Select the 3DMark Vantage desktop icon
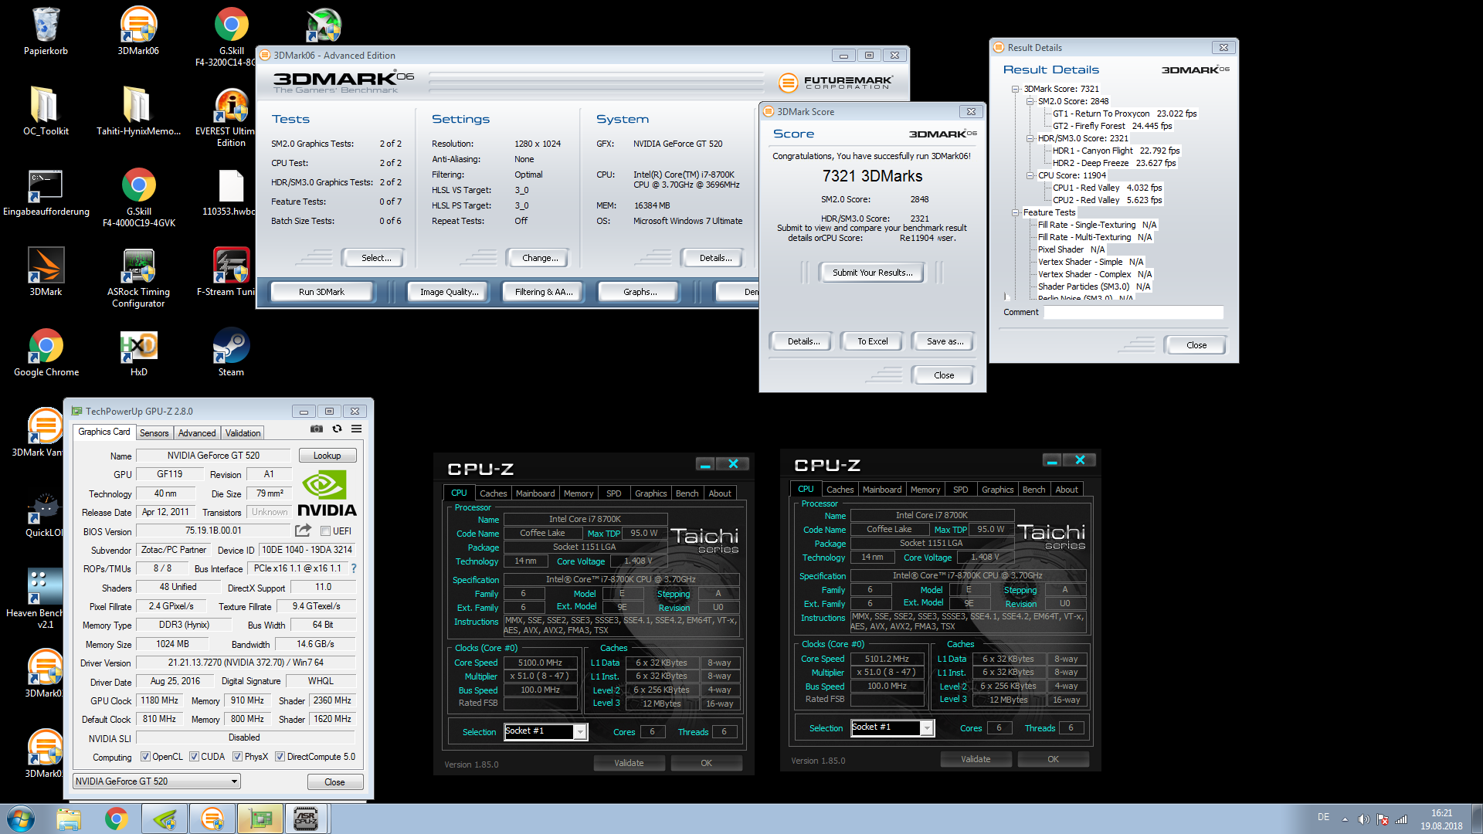This screenshot has height=834, width=1483. coord(37,432)
